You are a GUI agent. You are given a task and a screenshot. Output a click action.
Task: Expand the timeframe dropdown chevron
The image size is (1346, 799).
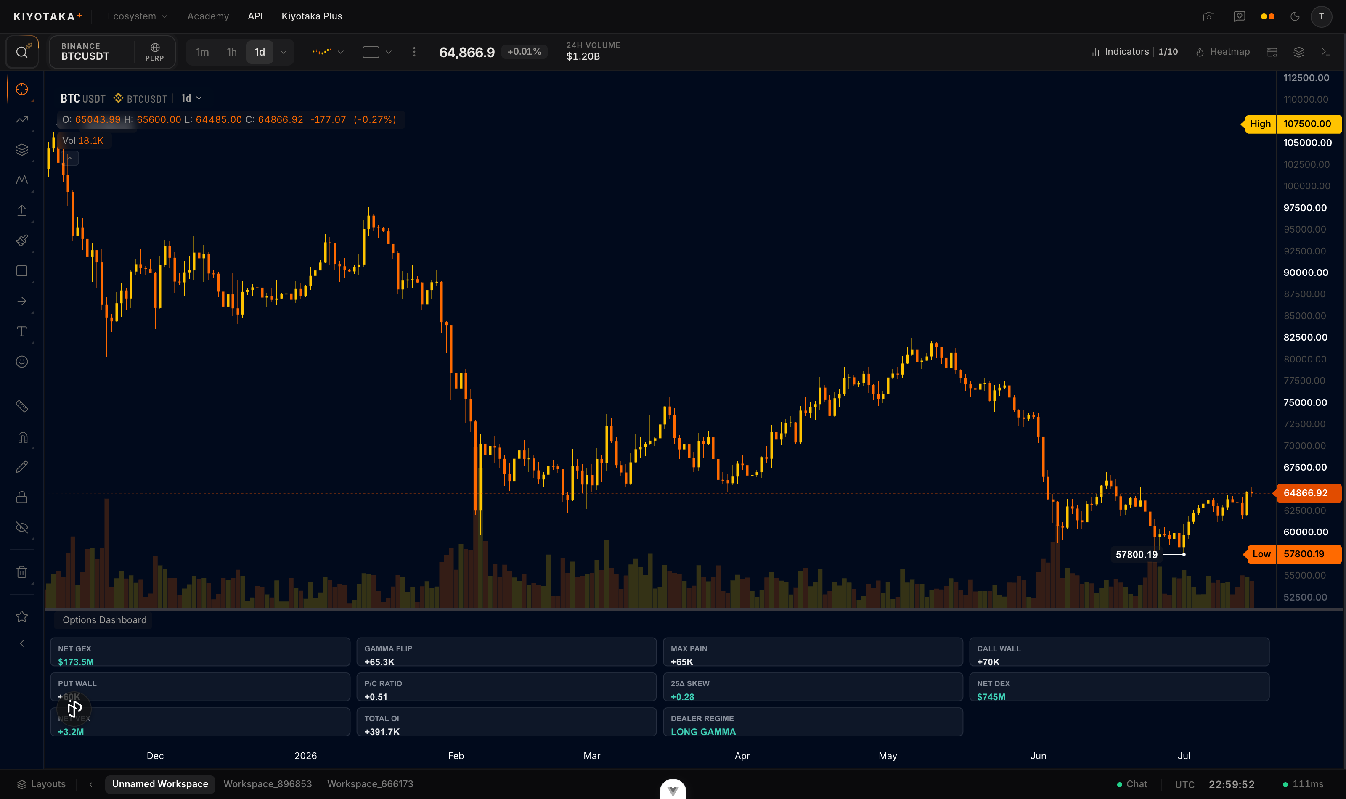[x=284, y=52]
